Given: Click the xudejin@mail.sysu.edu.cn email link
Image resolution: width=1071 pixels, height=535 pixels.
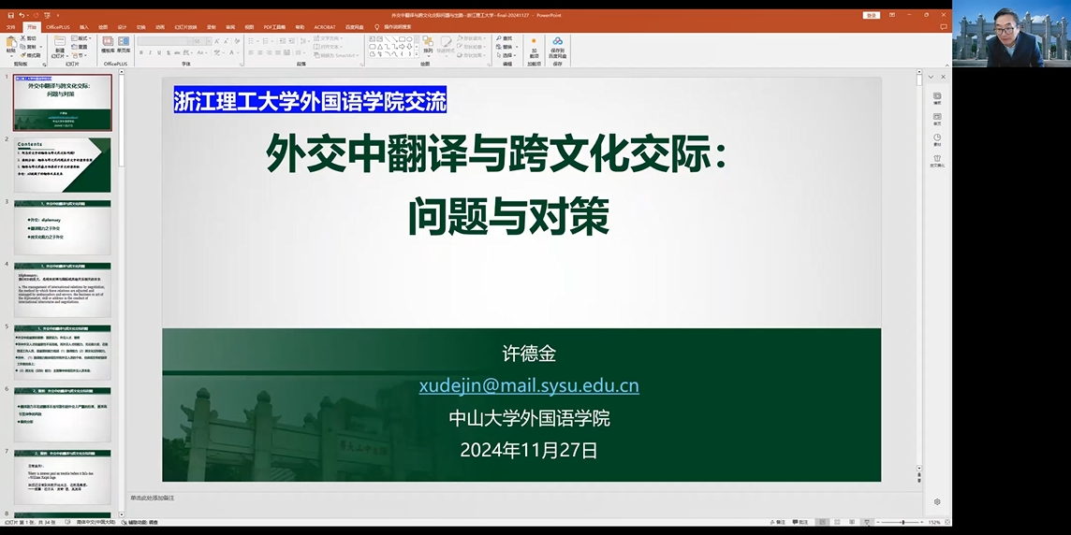Looking at the screenshot, I should (x=528, y=385).
